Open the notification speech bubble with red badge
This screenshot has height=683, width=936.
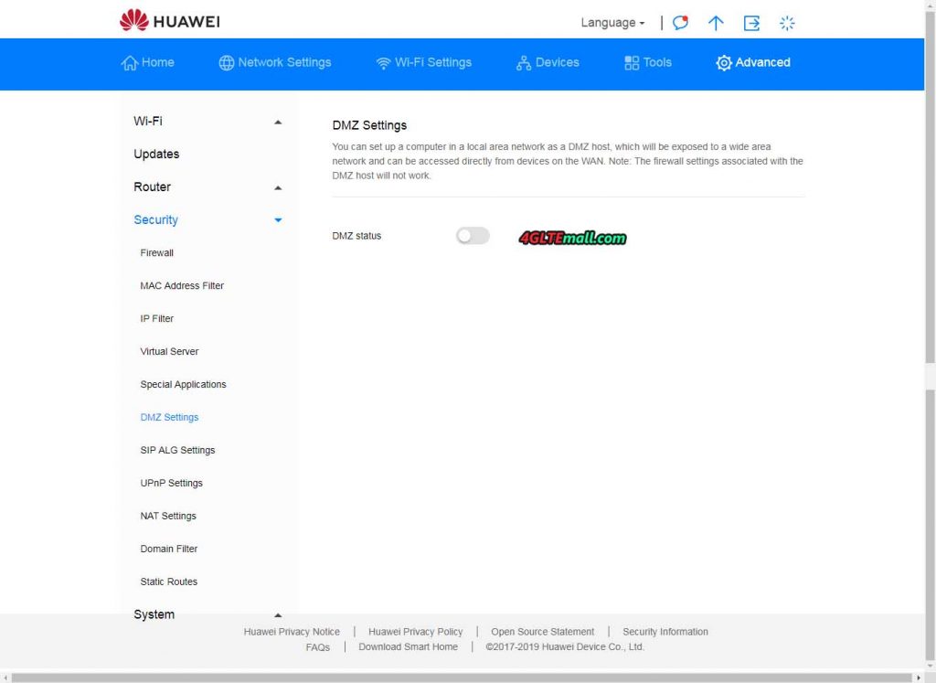(680, 23)
